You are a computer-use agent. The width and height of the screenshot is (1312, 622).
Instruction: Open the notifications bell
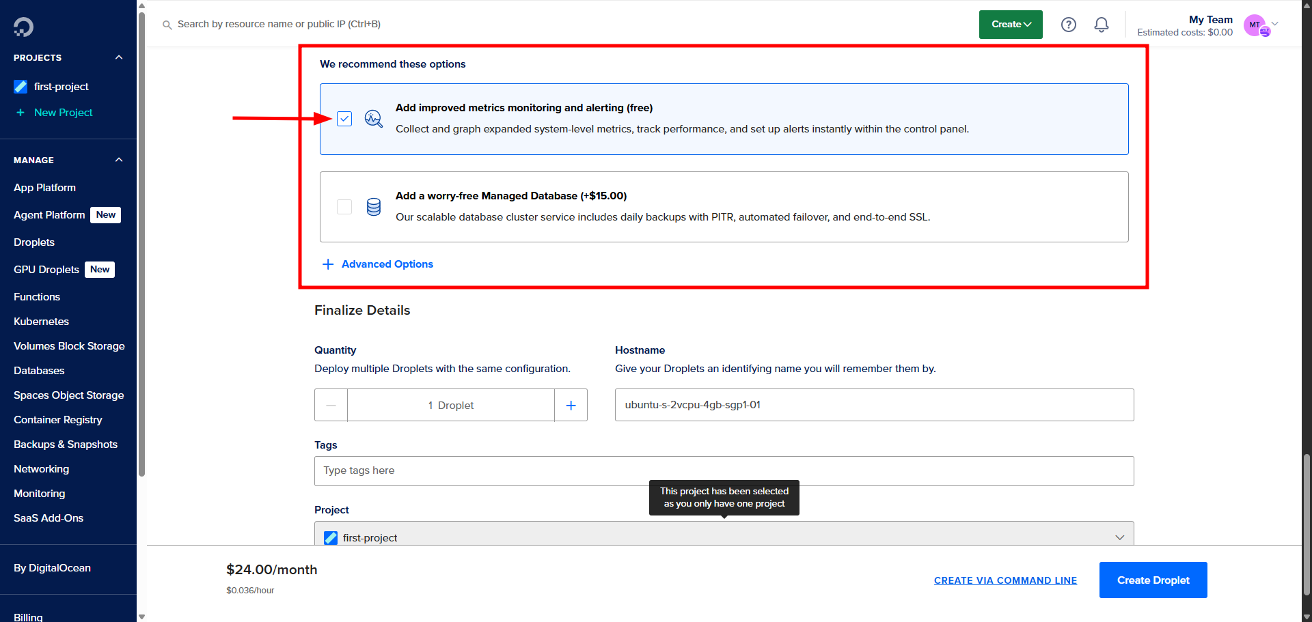[x=1101, y=24]
